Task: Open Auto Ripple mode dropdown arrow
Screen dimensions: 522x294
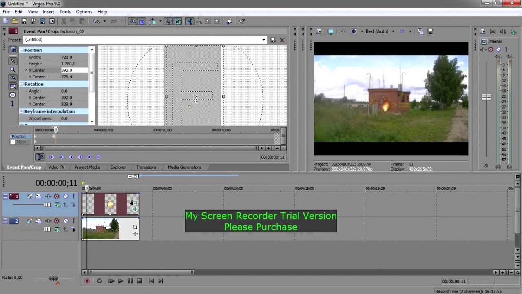Action: pos(160,21)
